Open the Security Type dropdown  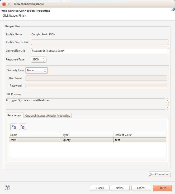coord(36,70)
